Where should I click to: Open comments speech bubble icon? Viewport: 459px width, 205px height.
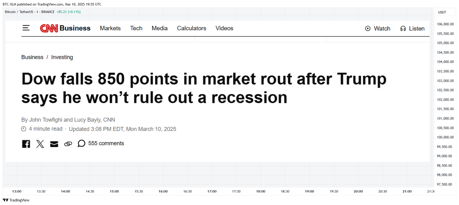click(81, 144)
